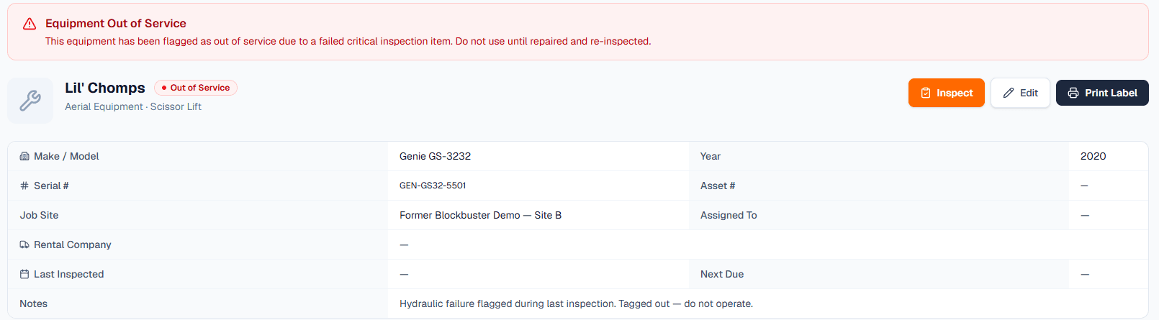1159x320 pixels.
Task: Click the printer icon in Print Label
Action: coord(1073,93)
